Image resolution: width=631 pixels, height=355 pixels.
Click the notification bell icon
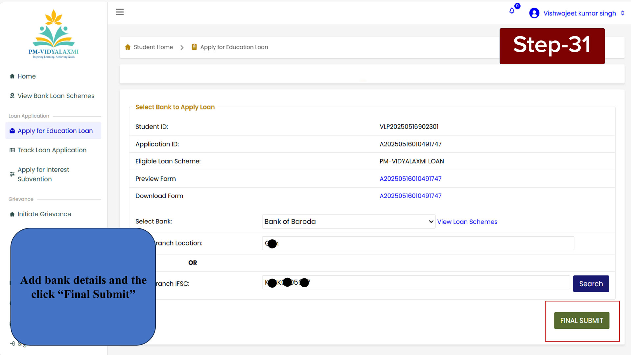(x=512, y=11)
